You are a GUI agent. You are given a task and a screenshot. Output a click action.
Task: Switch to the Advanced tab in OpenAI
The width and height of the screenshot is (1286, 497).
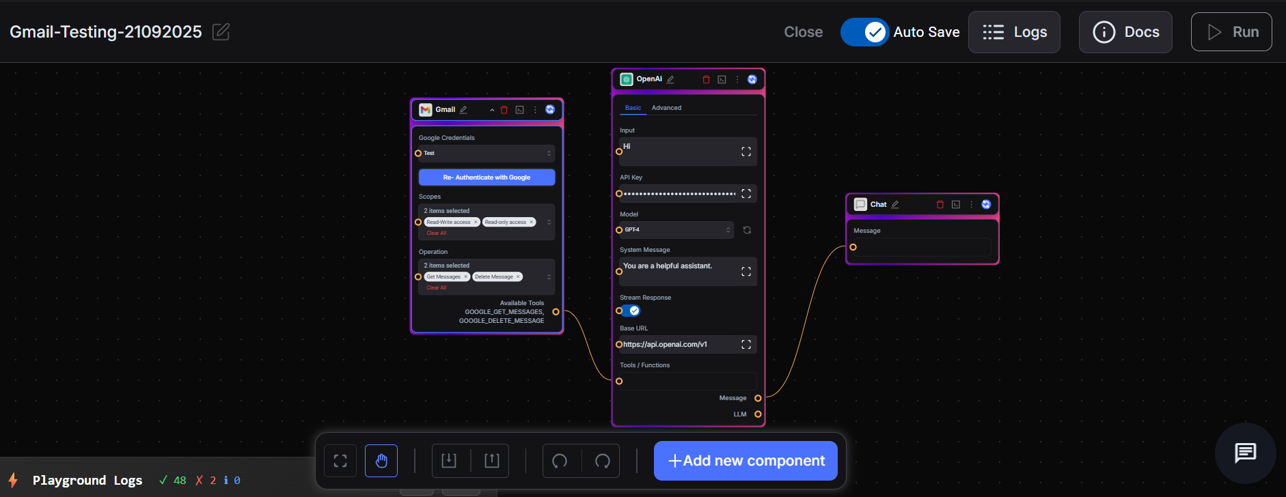point(666,108)
